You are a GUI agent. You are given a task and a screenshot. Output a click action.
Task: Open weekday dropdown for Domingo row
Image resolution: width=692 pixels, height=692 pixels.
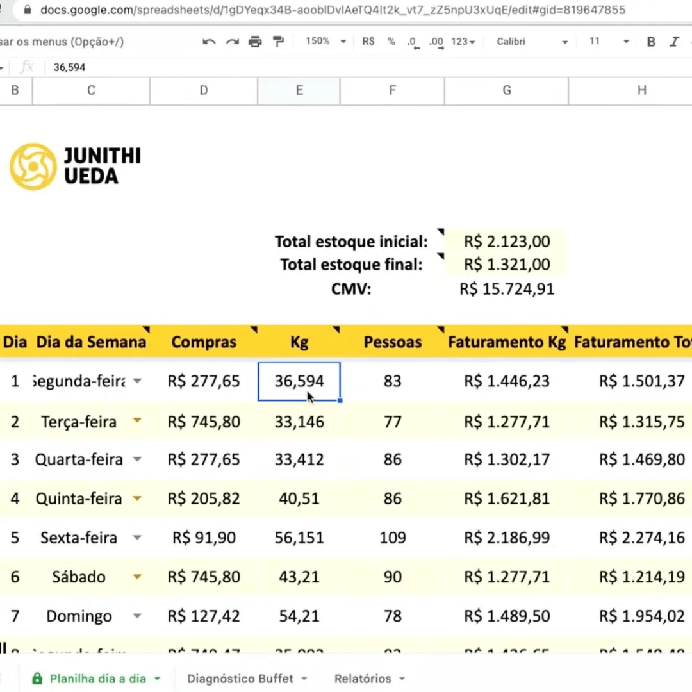137,616
